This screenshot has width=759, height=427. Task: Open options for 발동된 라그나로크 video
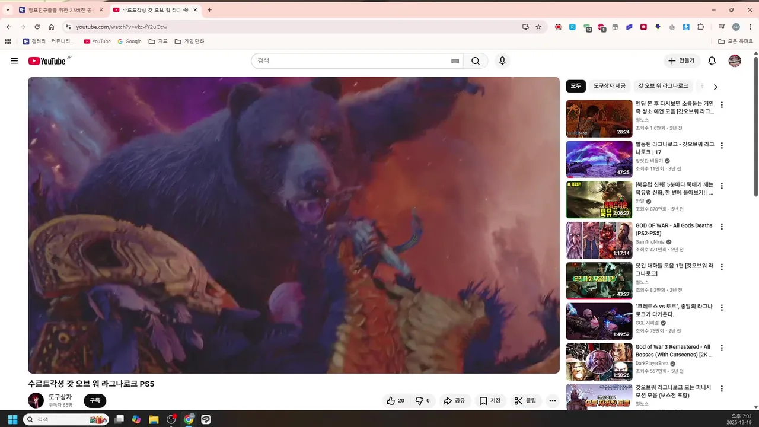(x=722, y=145)
